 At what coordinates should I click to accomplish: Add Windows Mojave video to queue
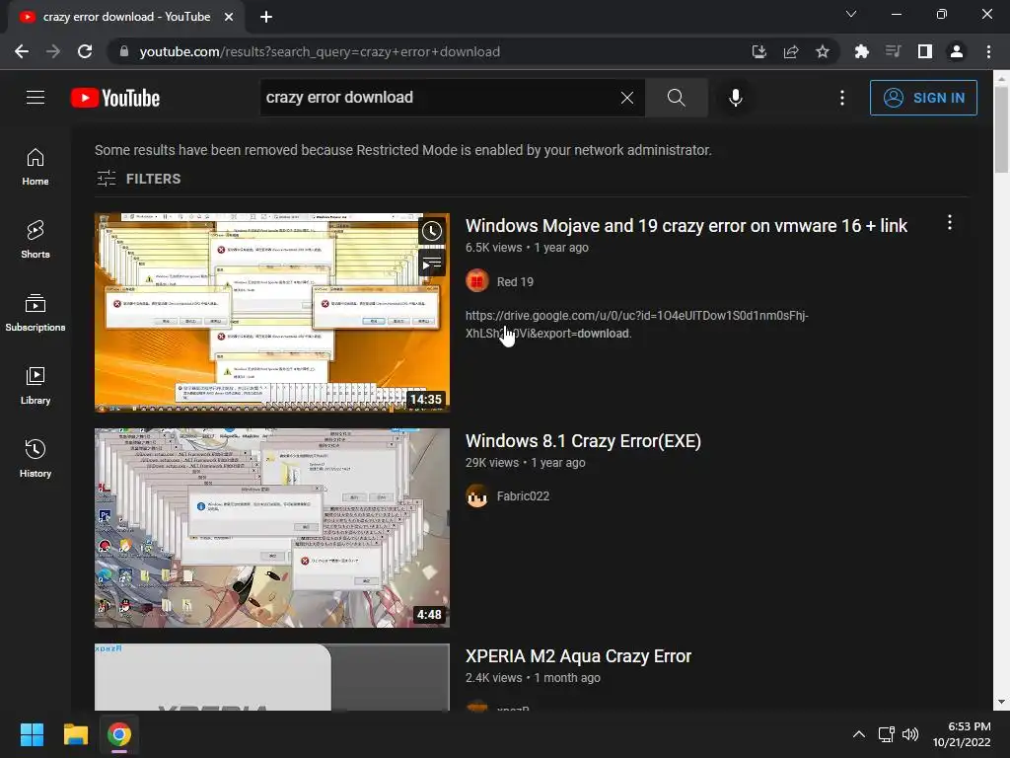click(432, 263)
